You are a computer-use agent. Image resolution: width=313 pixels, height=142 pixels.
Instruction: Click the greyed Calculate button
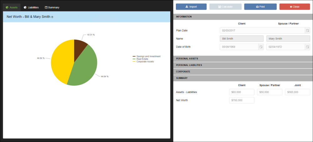coord(225,7)
